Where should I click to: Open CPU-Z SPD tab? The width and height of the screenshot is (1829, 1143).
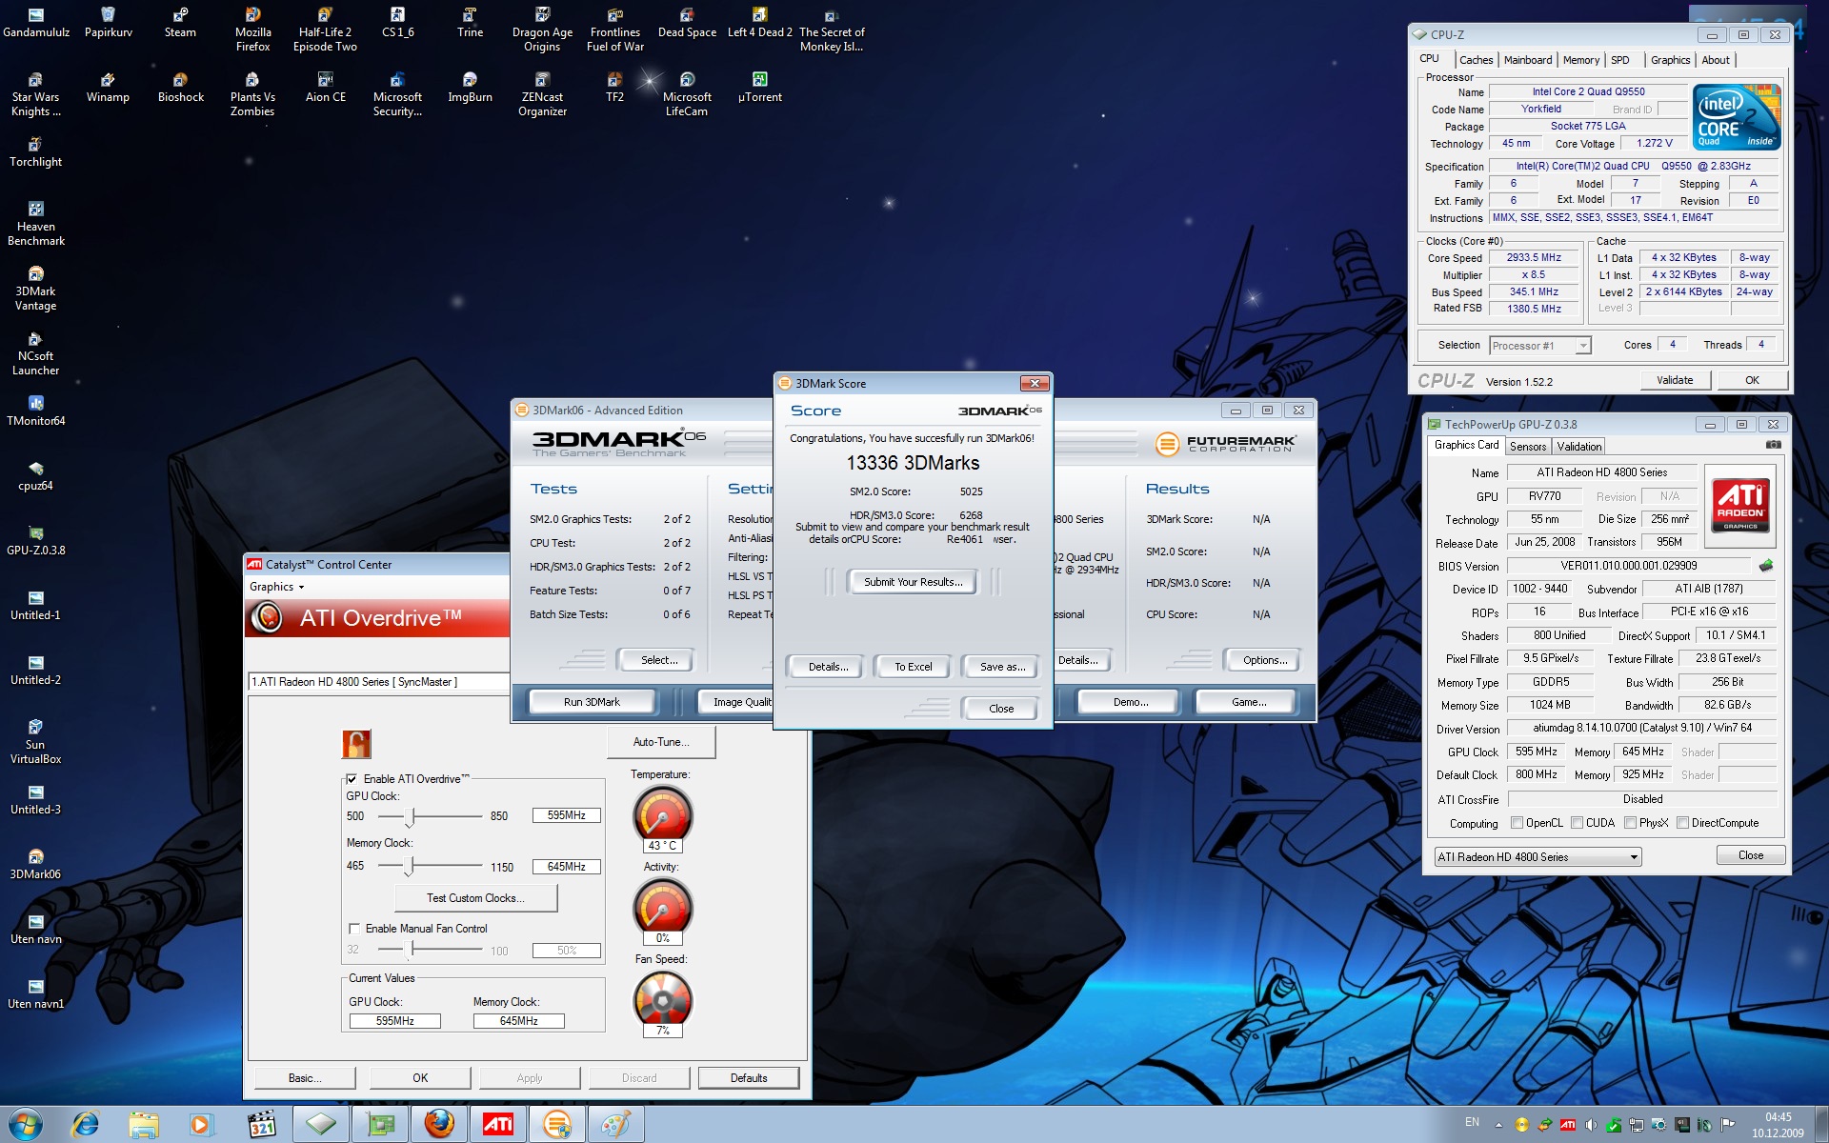point(1619,60)
